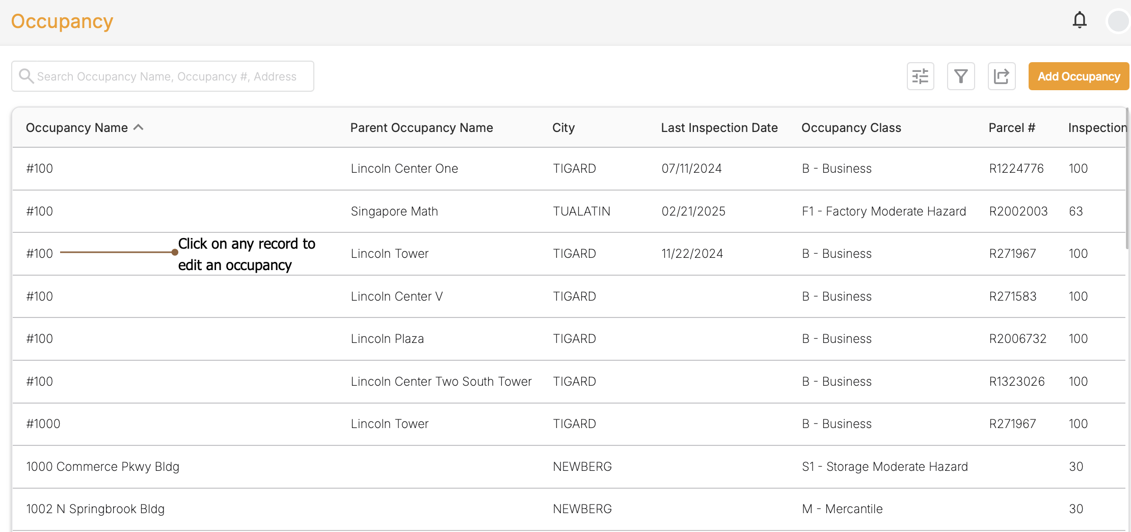1131x532 pixels.
Task: Open the column settings sliders icon
Action: [x=920, y=76]
